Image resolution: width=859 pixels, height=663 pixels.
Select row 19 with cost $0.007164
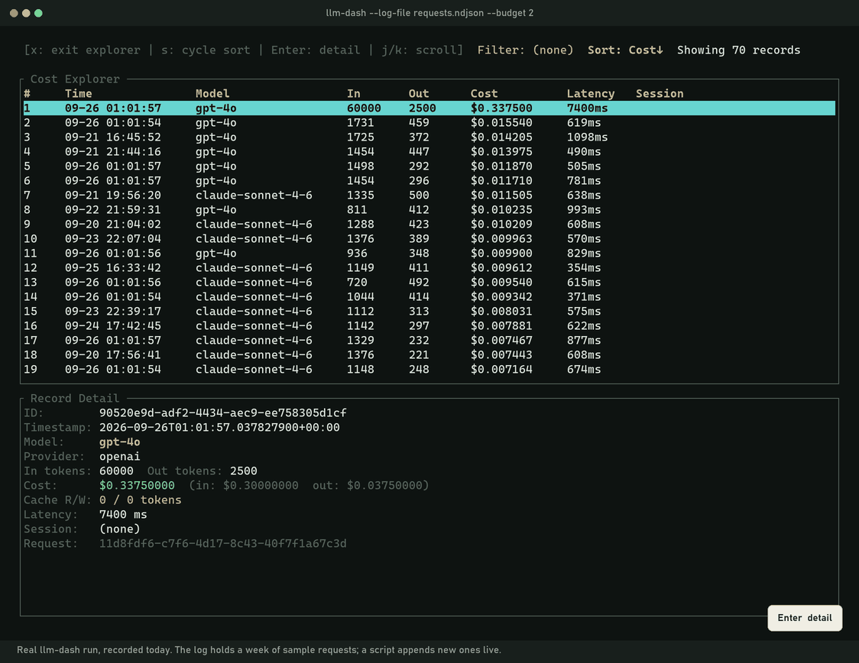(x=429, y=369)
